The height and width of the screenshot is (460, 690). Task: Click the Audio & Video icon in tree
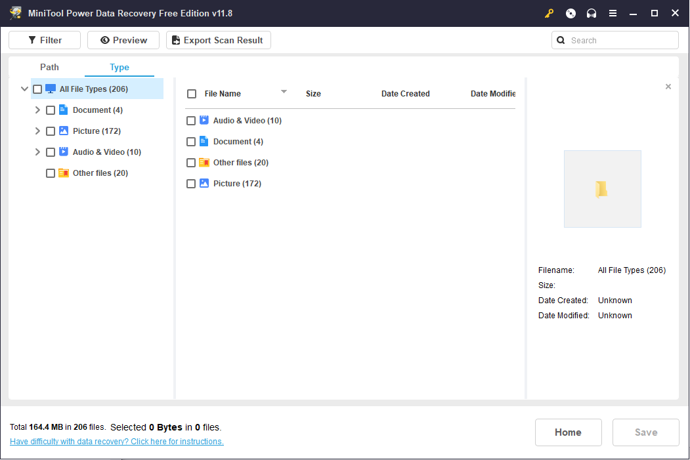[64, 152]
